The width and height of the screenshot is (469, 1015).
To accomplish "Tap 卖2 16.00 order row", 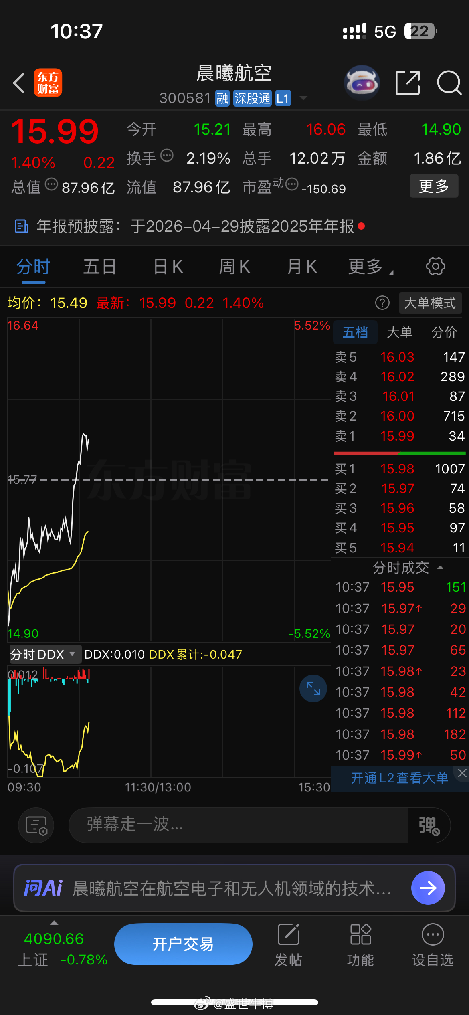I will click(x=400, y=416).
